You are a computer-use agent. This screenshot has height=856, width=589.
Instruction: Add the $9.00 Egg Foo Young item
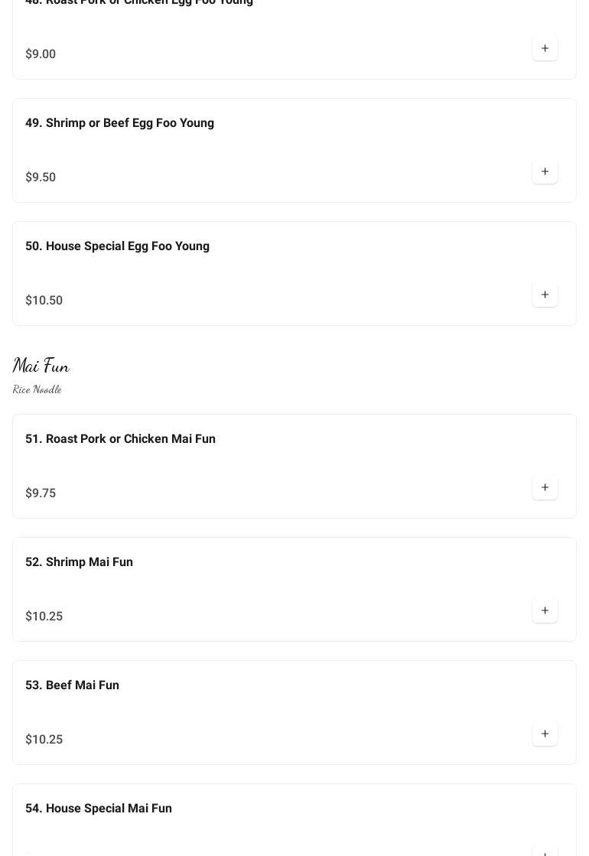point(545,49)
